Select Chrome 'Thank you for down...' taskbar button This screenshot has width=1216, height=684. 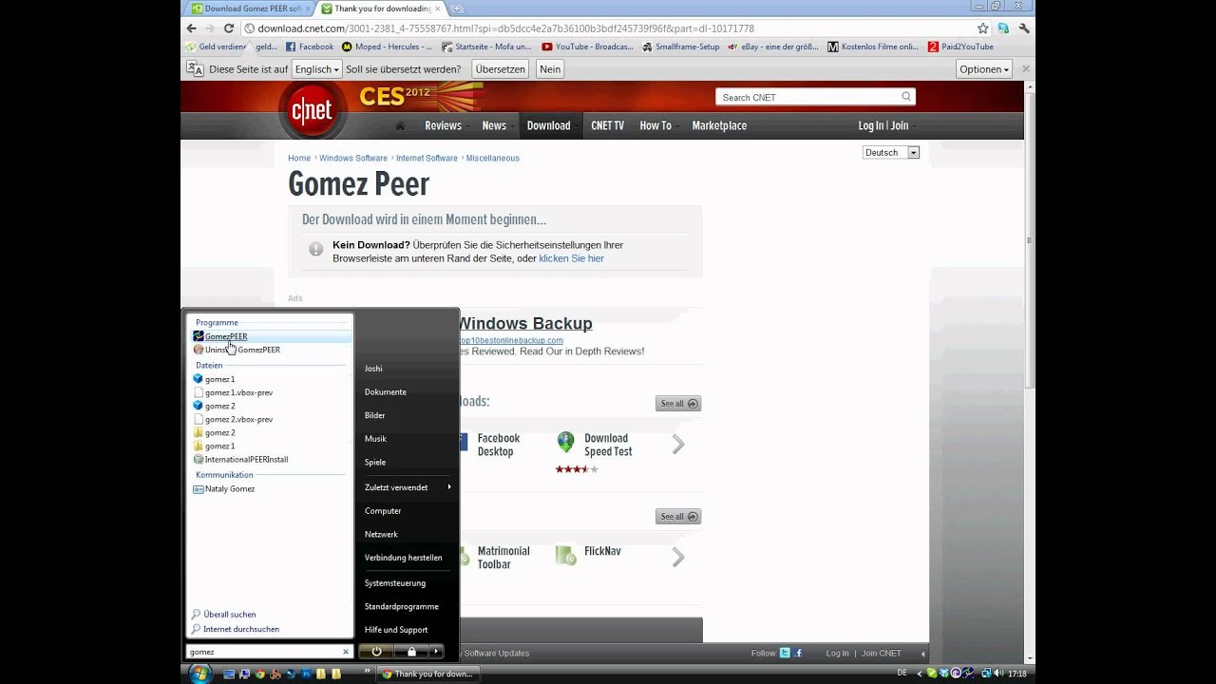tap(428, 674)
